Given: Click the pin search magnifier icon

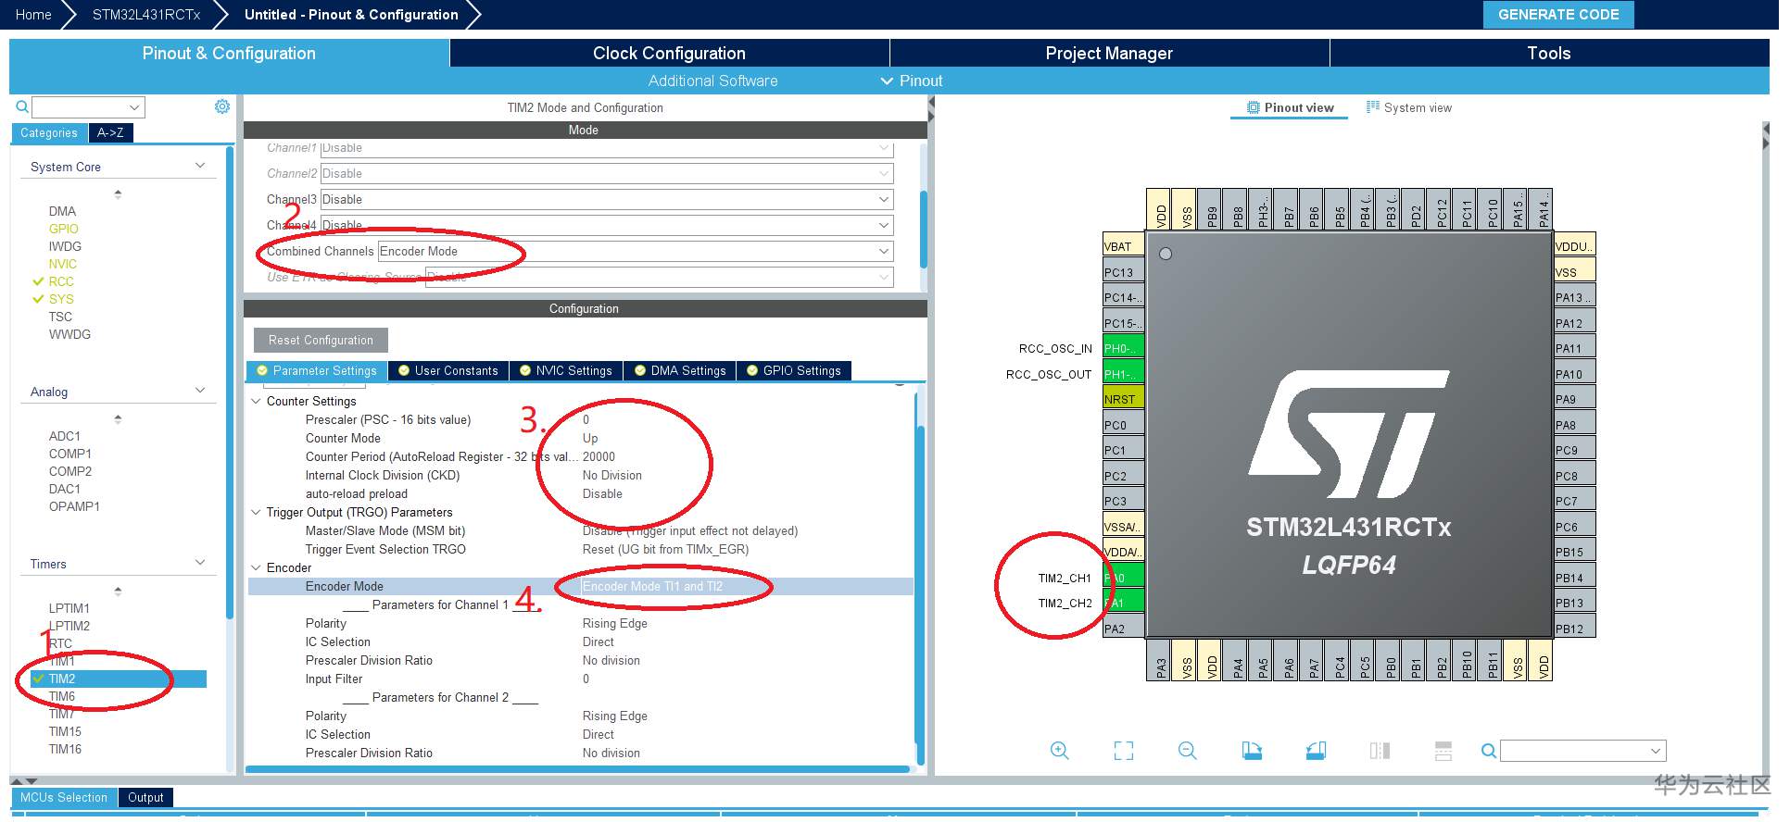Looking at the screenshot, I should point(1488,751).
